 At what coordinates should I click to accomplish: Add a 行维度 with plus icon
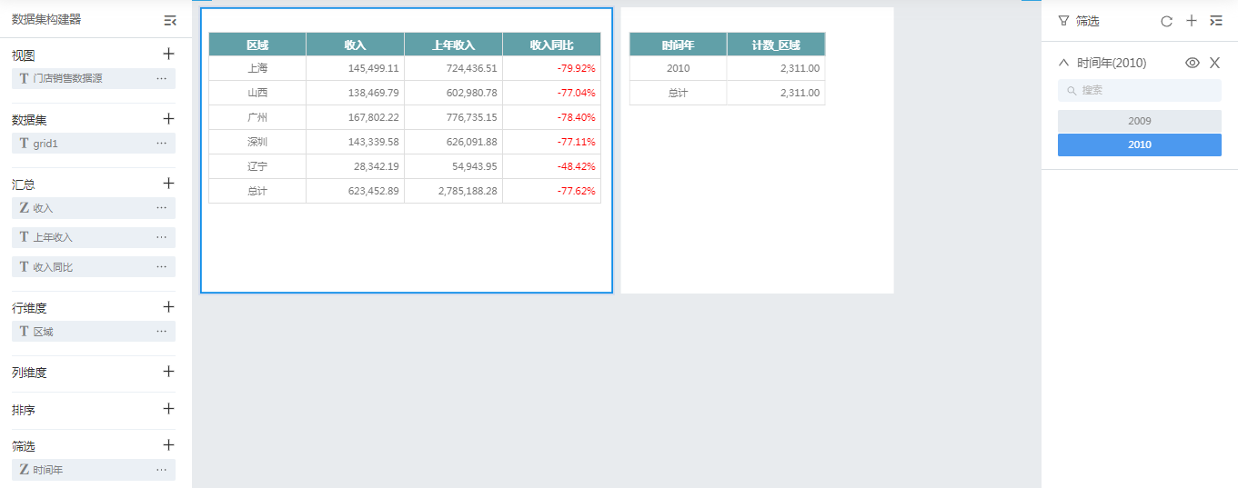(168, 307)
